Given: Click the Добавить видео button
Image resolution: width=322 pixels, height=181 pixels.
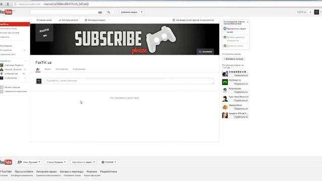Looking at the screenshot, I should [129, 12].
